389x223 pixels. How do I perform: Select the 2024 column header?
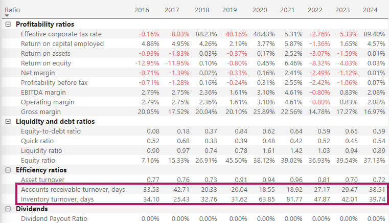[370, 10]
